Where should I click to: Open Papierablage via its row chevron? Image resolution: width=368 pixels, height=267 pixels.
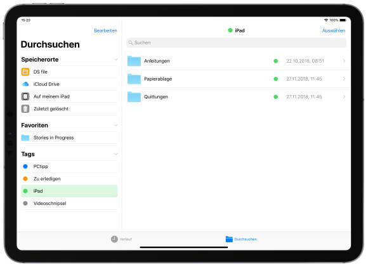pos(344,79)
